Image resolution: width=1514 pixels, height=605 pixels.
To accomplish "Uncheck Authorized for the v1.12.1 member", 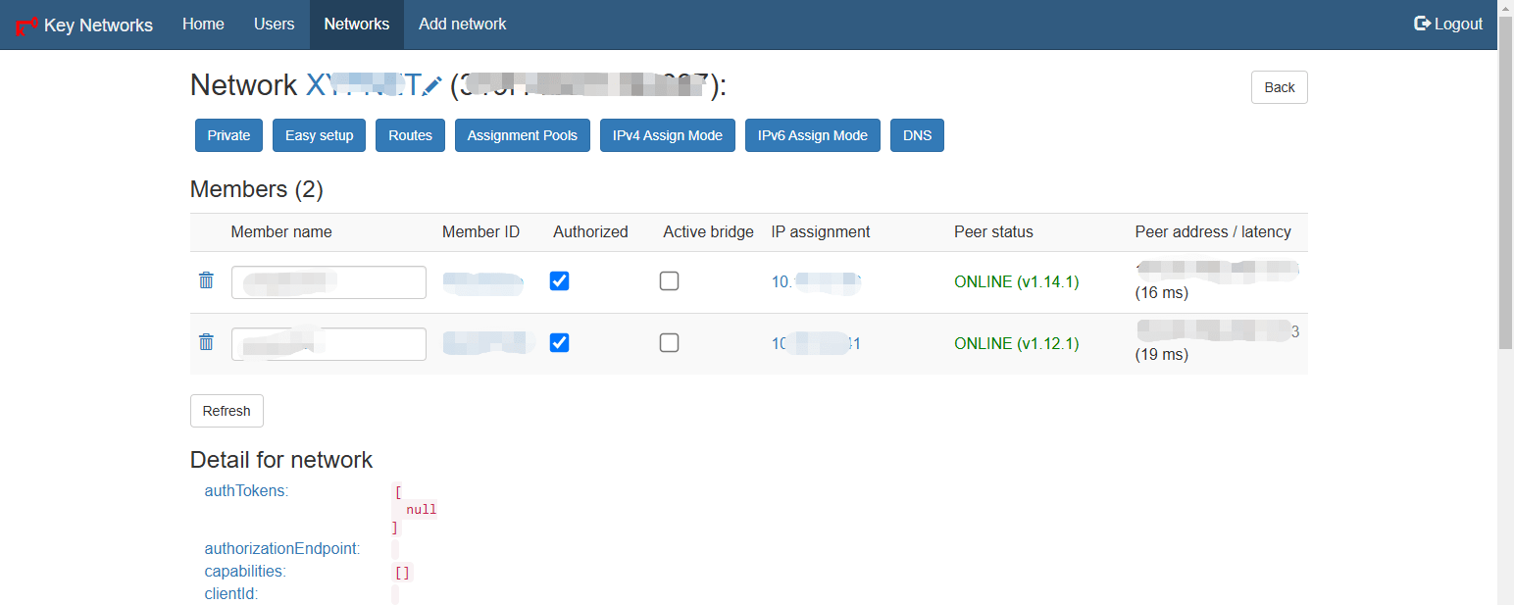I will pos(559,343).
